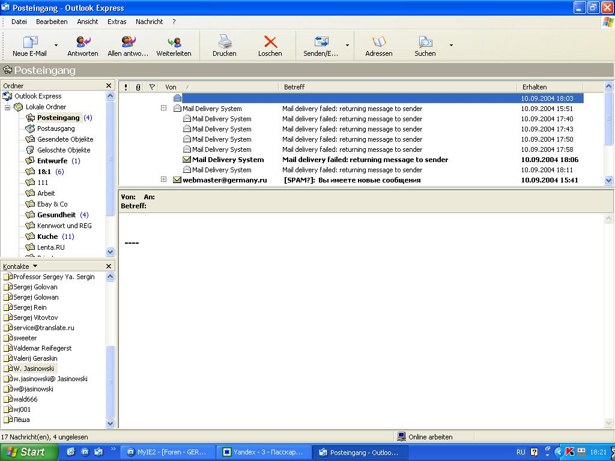The image size is (615, 461).
Task: Open the Datei menu
Action: pos(19,22)
